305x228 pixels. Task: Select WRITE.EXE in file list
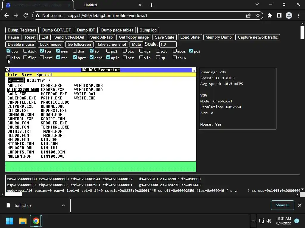(85, 98)
